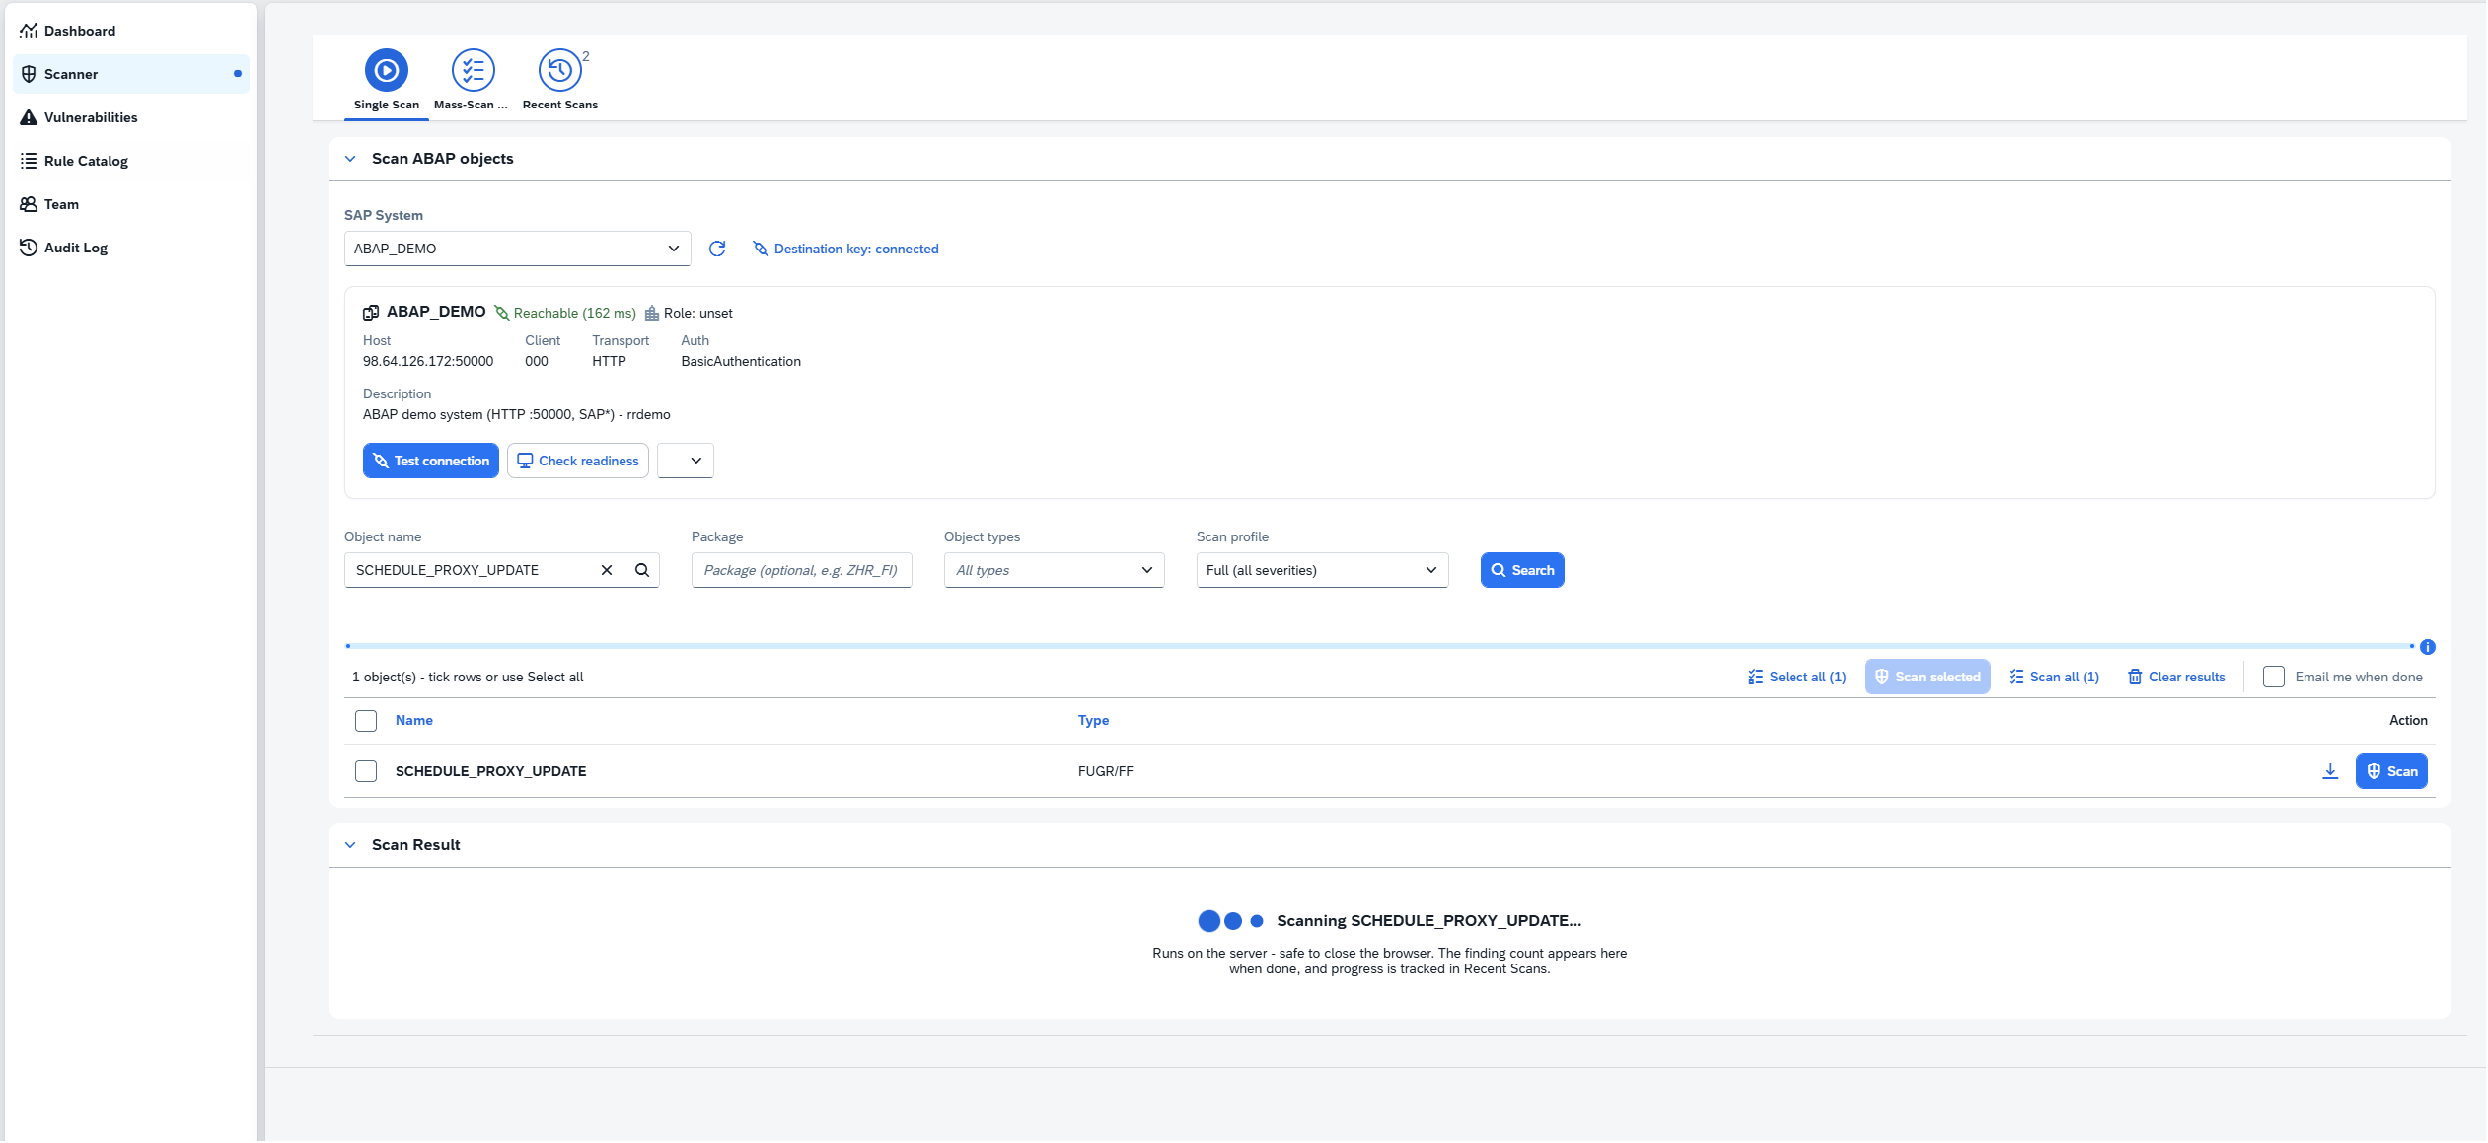
Task: Open the Dashboard sidebar item
Action: pos(130,31)
